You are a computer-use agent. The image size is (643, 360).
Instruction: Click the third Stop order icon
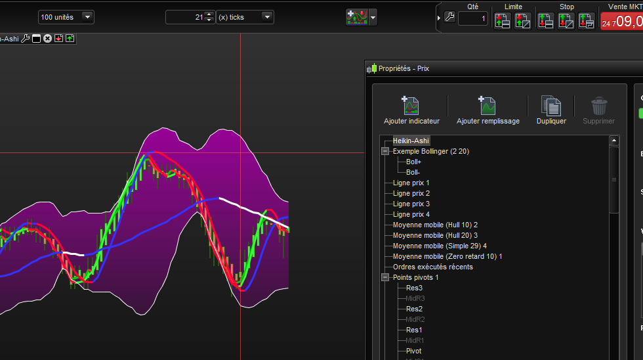pos(587,20)
